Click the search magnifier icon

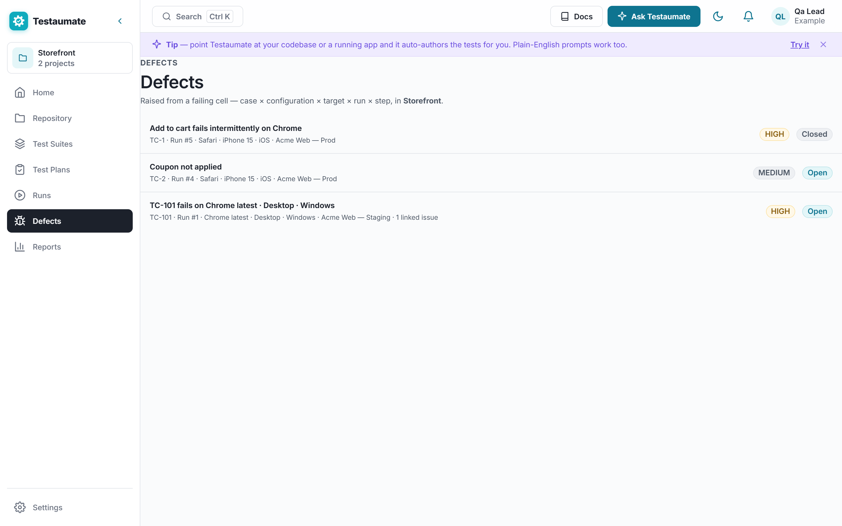tap(167, 16)
